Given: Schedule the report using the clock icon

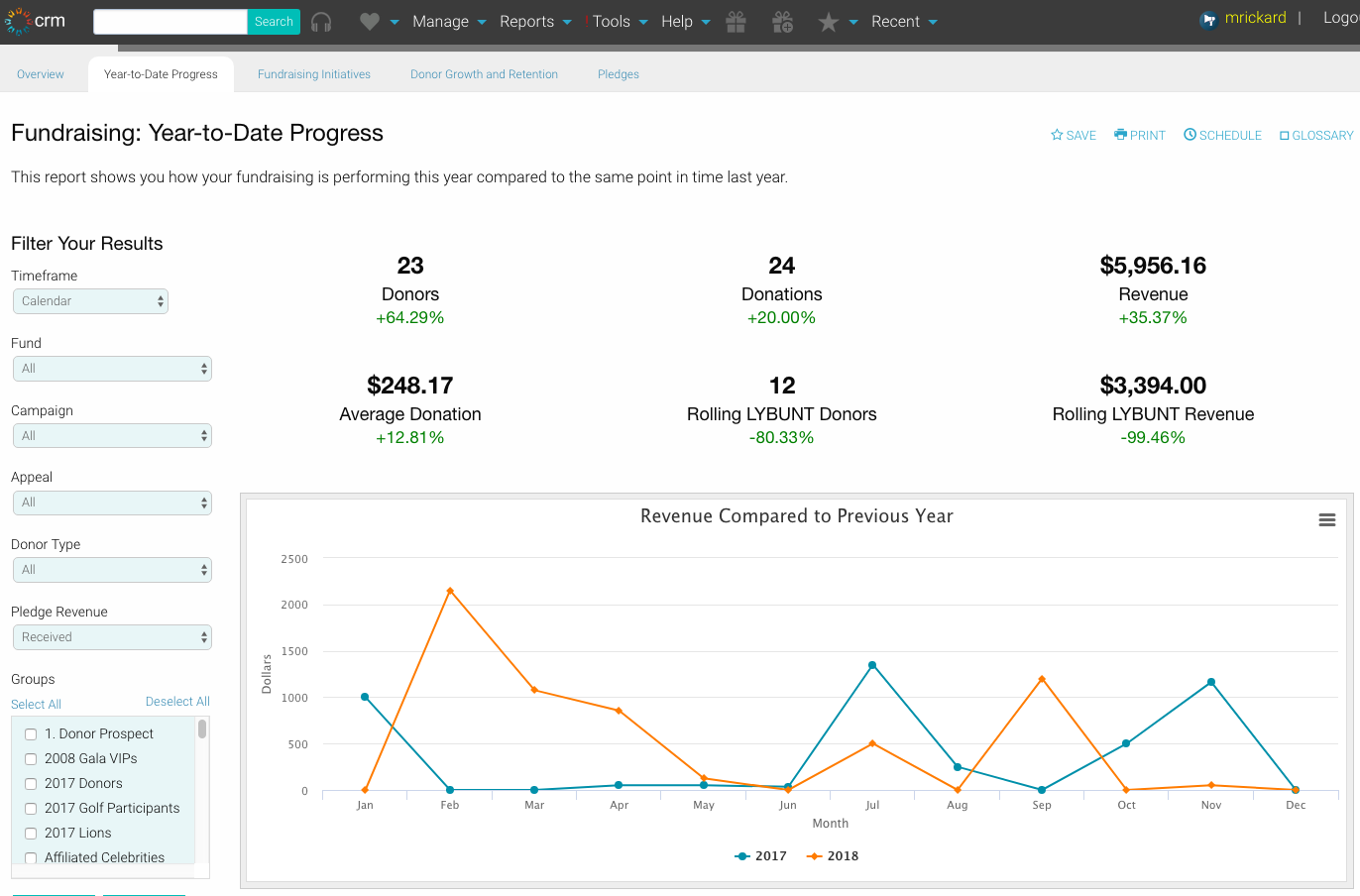Looking at the screenshot, I should pos(1222,135).
